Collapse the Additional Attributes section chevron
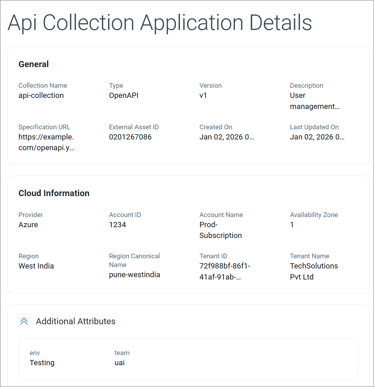 24,321
